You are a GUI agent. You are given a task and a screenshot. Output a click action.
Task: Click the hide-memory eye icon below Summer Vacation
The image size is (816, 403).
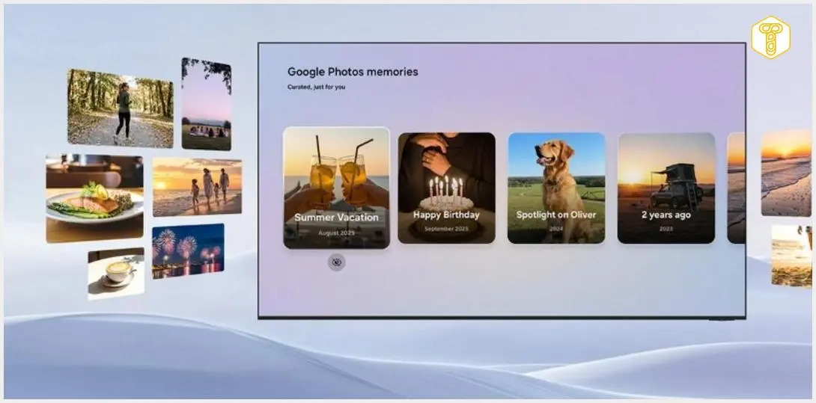pos(336,262)
